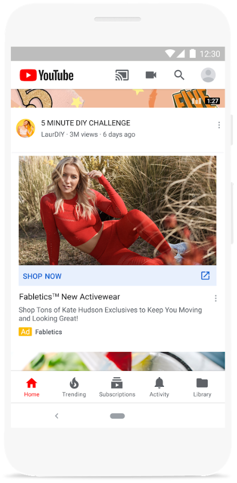Tap the Android back arrow
237x483 pixels.
[57, 416]
